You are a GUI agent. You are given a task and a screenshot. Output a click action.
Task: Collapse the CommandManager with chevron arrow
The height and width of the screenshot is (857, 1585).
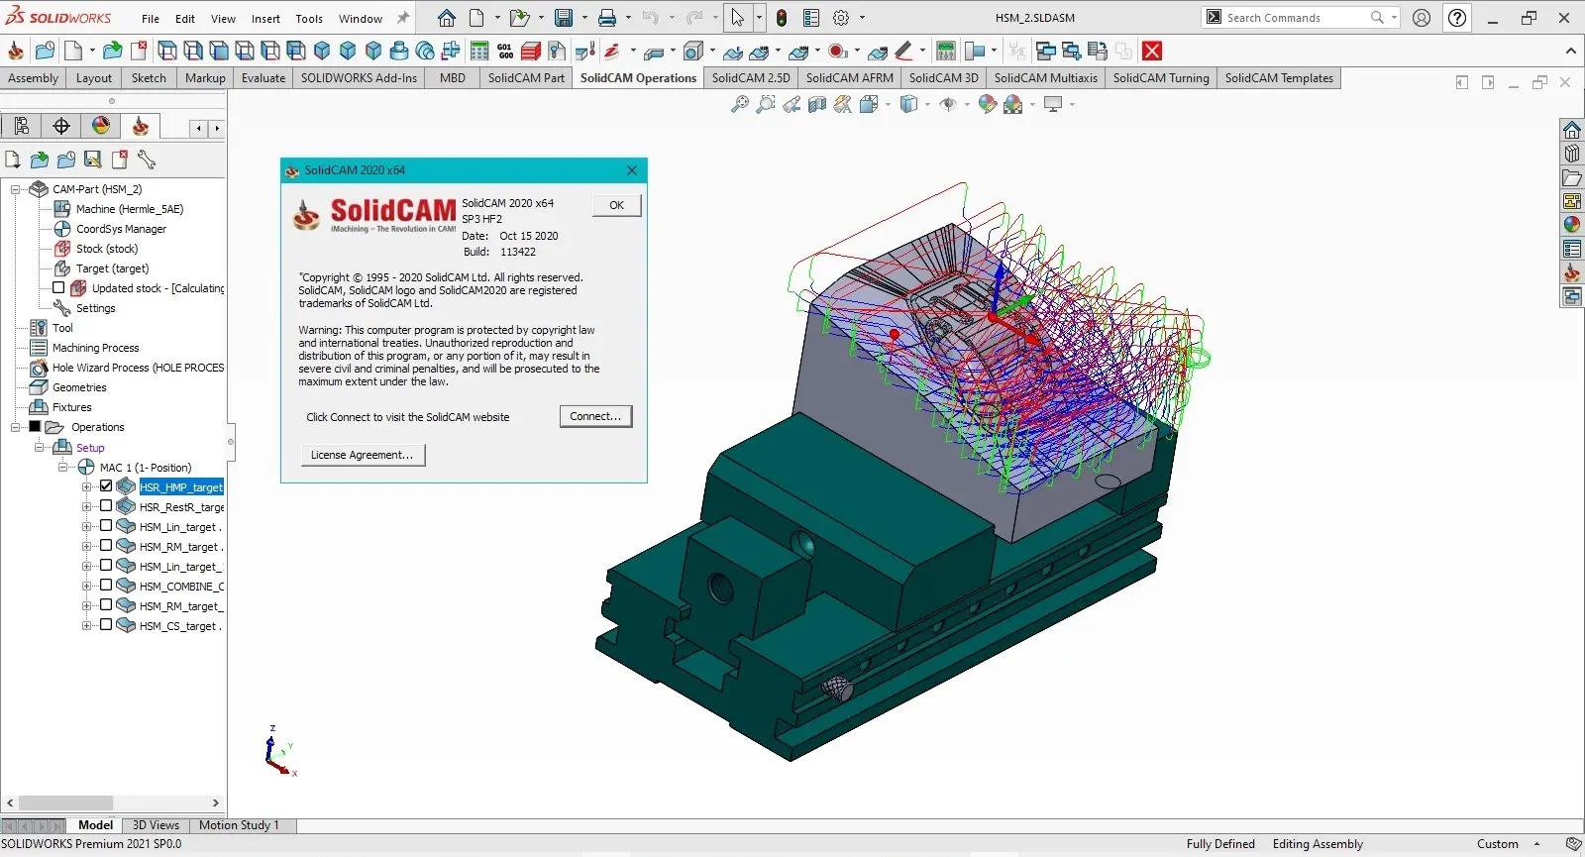point(1570,51)
